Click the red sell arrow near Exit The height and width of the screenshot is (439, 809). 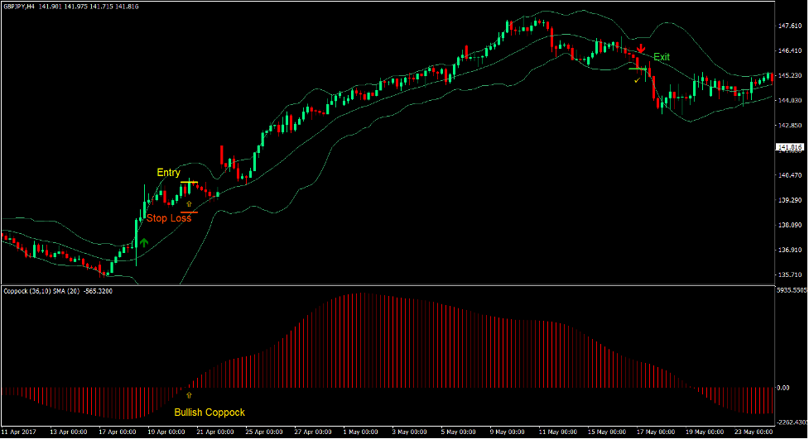(641, 48)
